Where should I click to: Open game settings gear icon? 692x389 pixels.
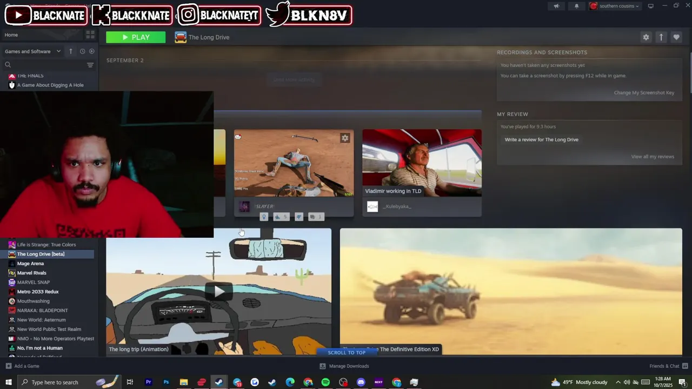(646, 37)
